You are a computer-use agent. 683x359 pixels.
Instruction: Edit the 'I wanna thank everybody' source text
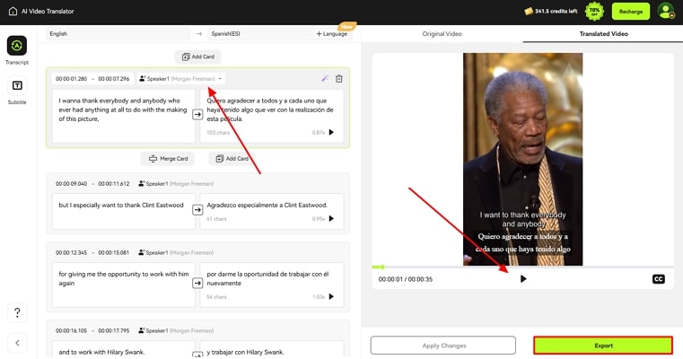124,116
